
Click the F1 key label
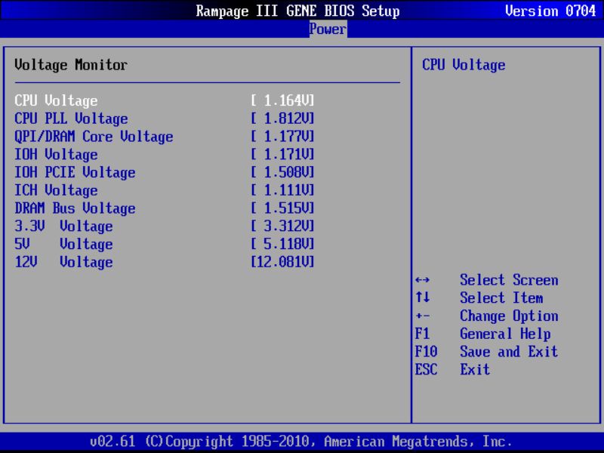pyautogui.click(x=422, y=334)
